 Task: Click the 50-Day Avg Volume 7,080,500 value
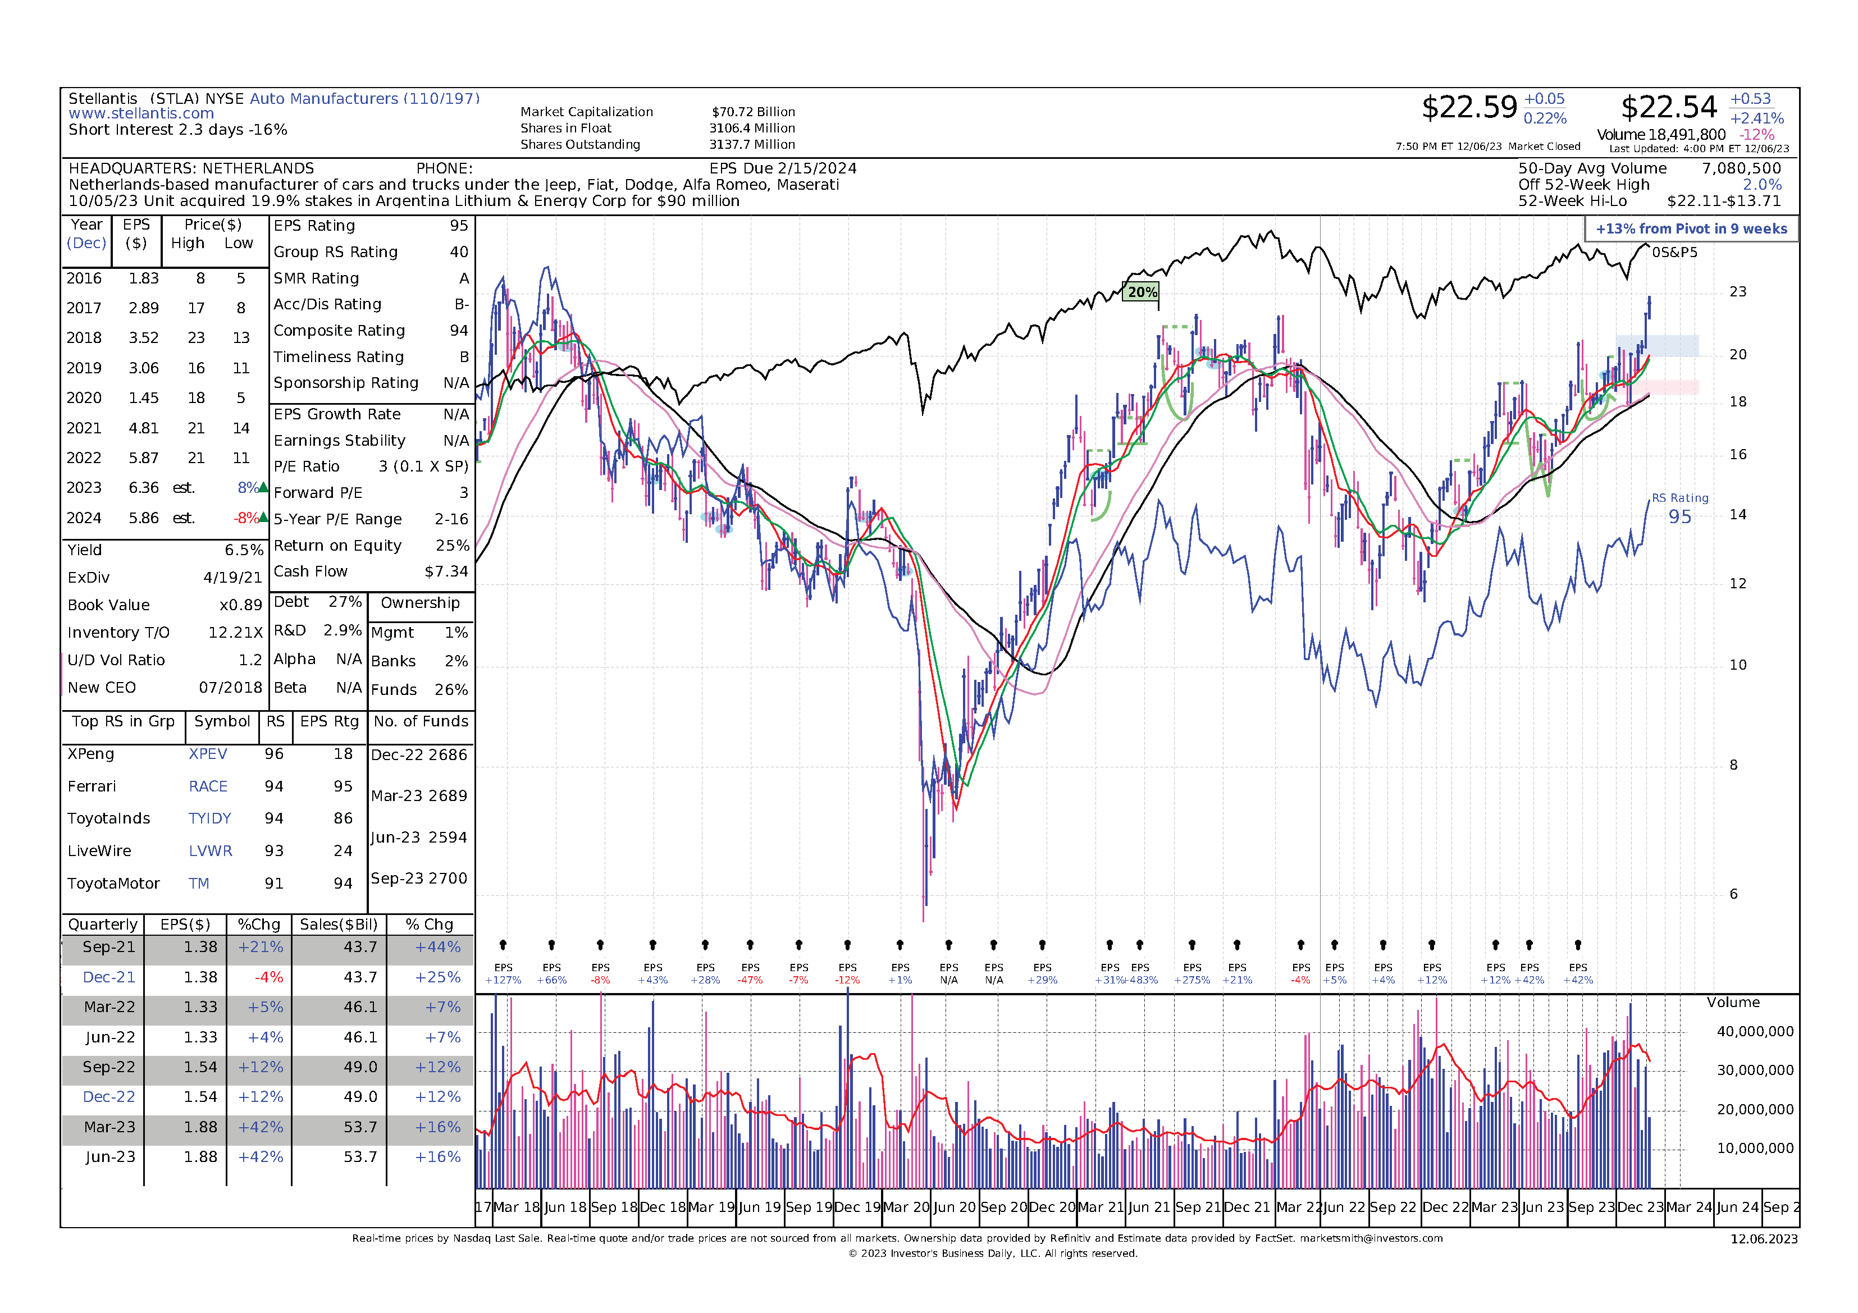(1741, 168)
